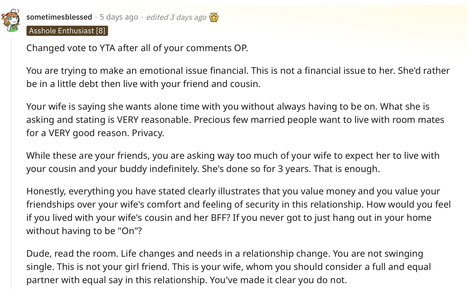Click the word "YTA" in first line

[x=107, y=48]
